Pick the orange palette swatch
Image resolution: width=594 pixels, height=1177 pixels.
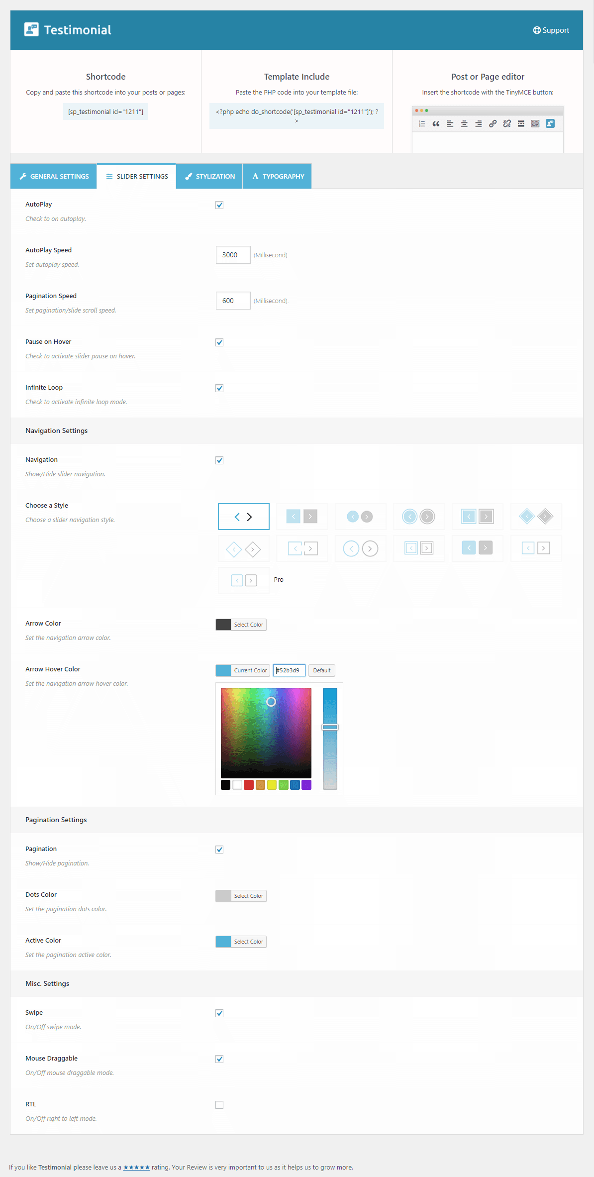coord(260,785)
